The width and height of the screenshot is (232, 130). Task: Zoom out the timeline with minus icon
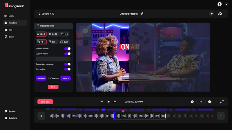click(210, 102)
